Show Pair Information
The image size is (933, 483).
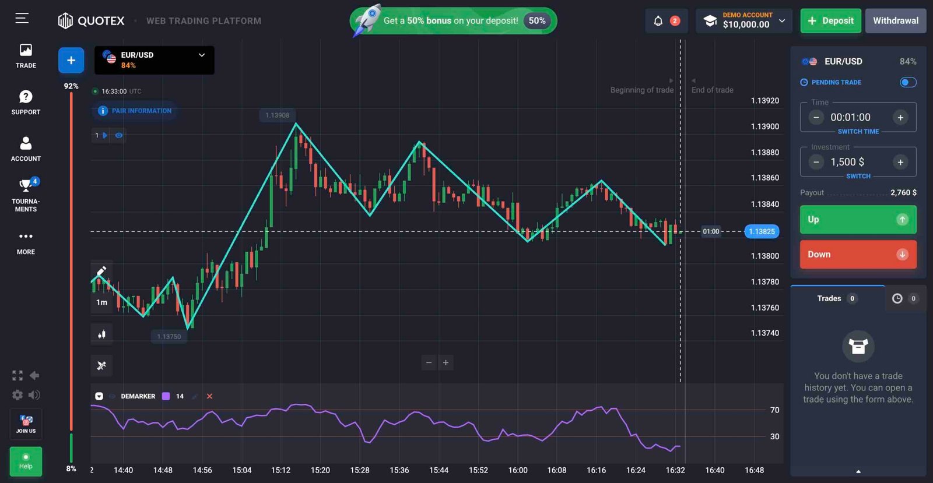(135, 111)
